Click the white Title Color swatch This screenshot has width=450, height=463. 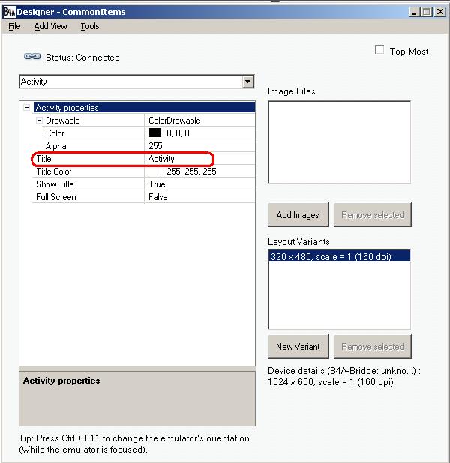pyautogui.click(x=154, y=171)
